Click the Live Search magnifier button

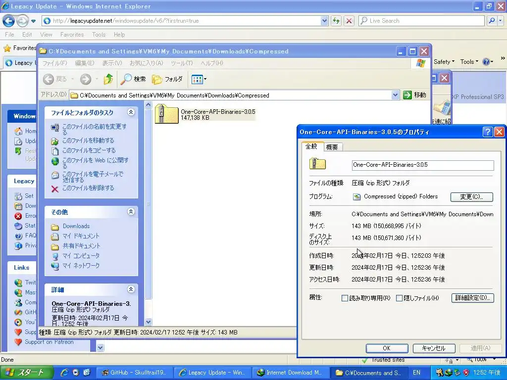coord(492,21)
